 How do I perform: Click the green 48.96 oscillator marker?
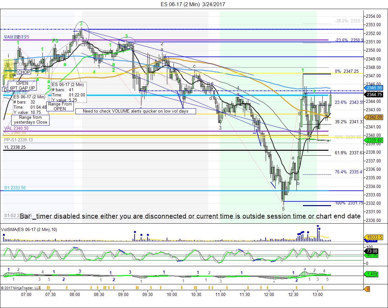372,255
